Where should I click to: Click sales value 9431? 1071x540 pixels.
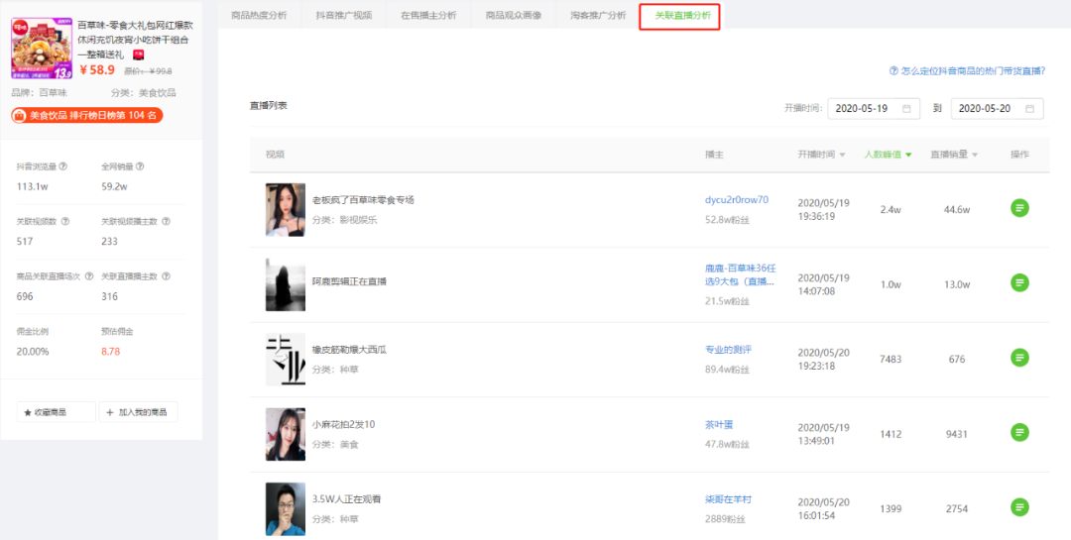(956, 434)
